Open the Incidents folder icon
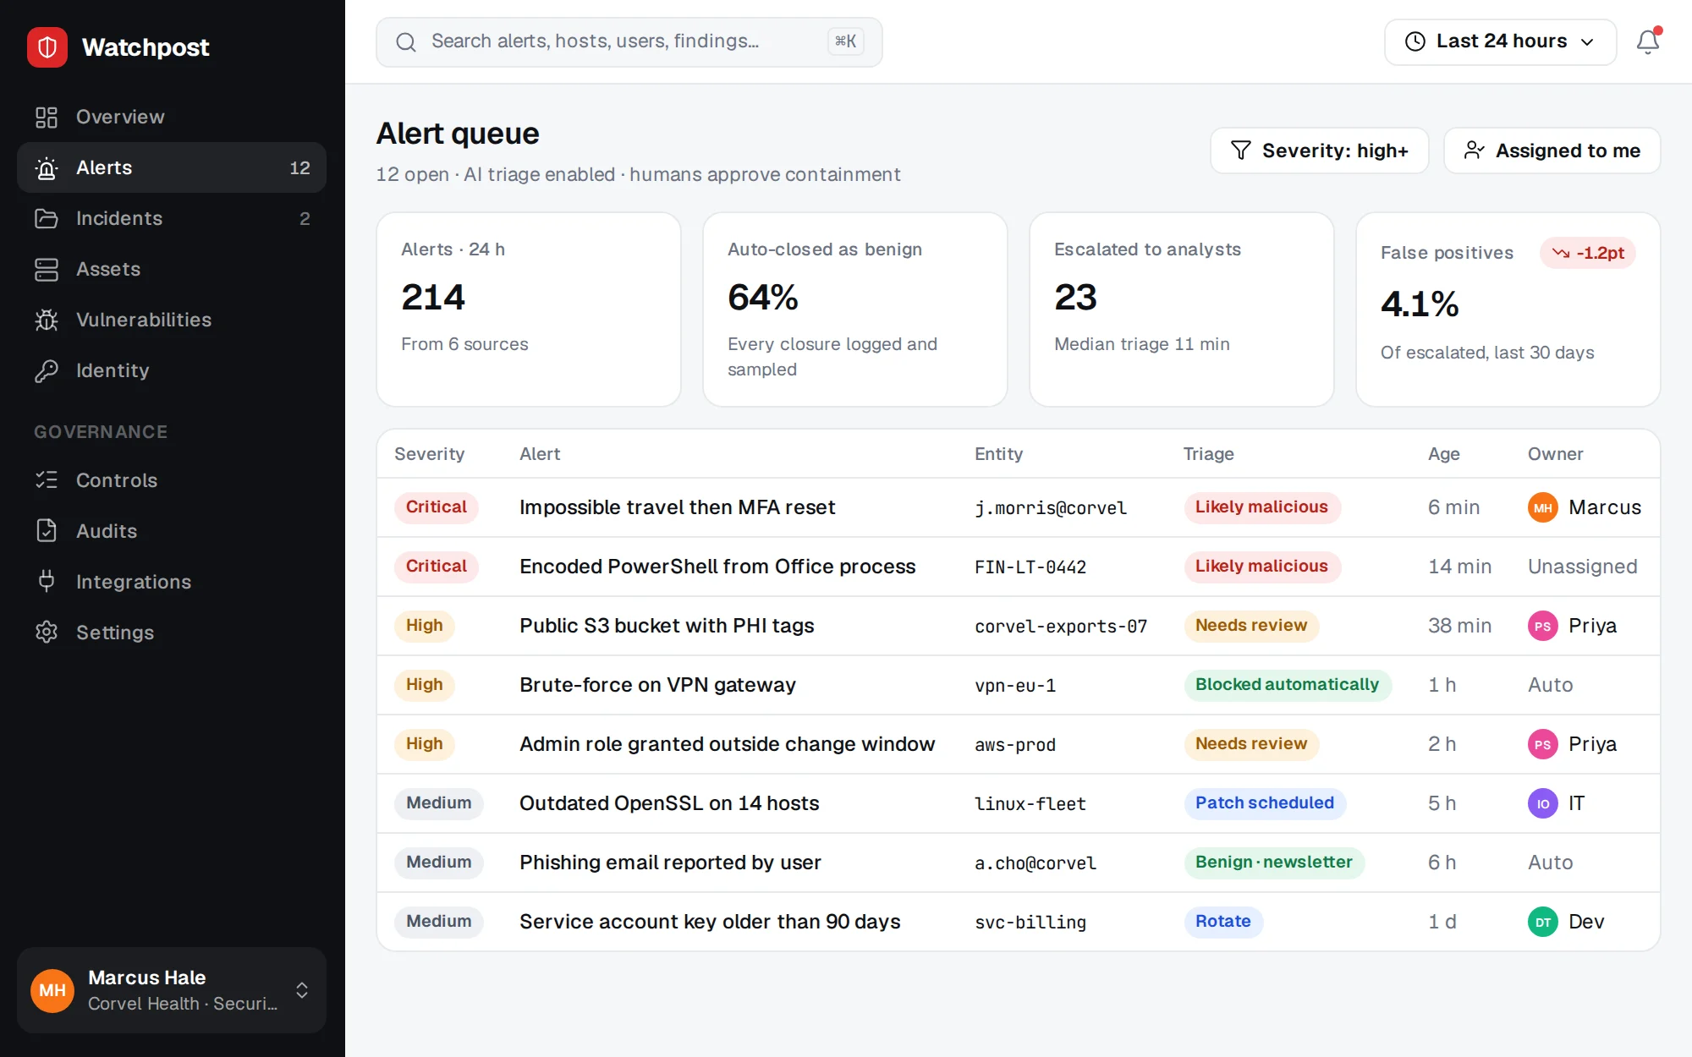 click(47, 218)
